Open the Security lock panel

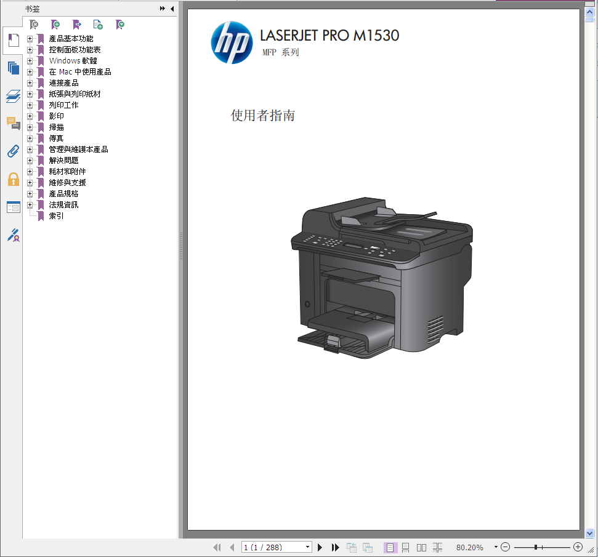click(x=14, y=179)
